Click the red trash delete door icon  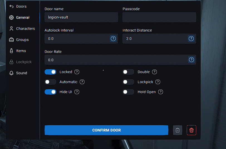[x=191, y=130]
